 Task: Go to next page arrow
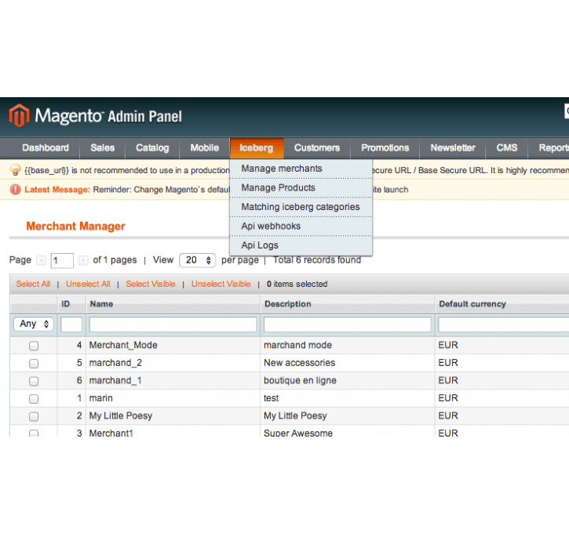click(x=83, y=260)
